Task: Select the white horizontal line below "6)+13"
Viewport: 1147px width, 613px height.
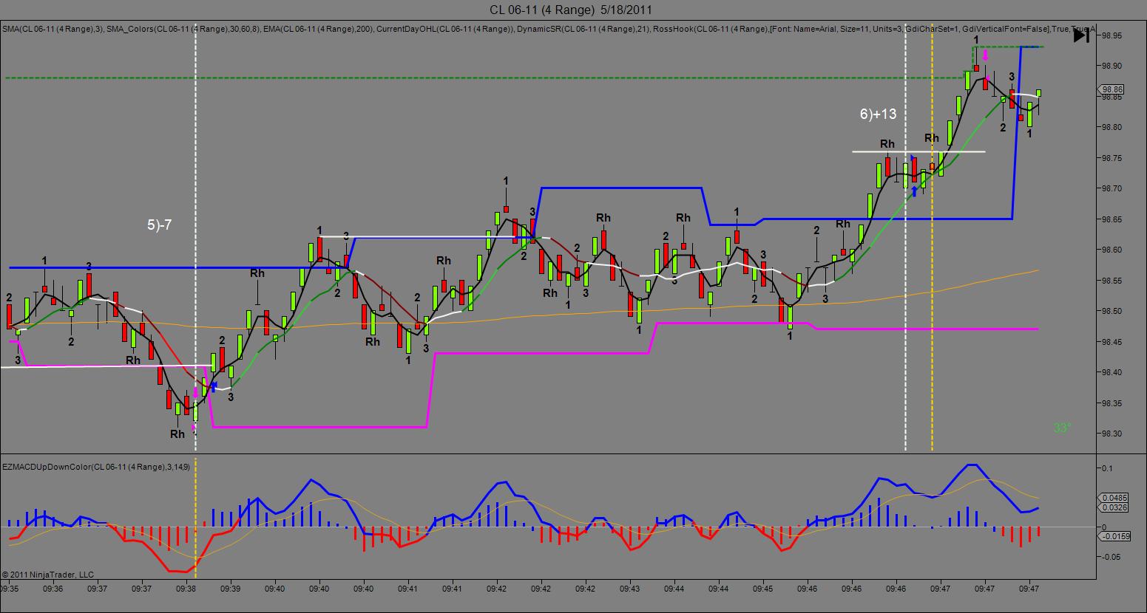Action: click(918, 151)
